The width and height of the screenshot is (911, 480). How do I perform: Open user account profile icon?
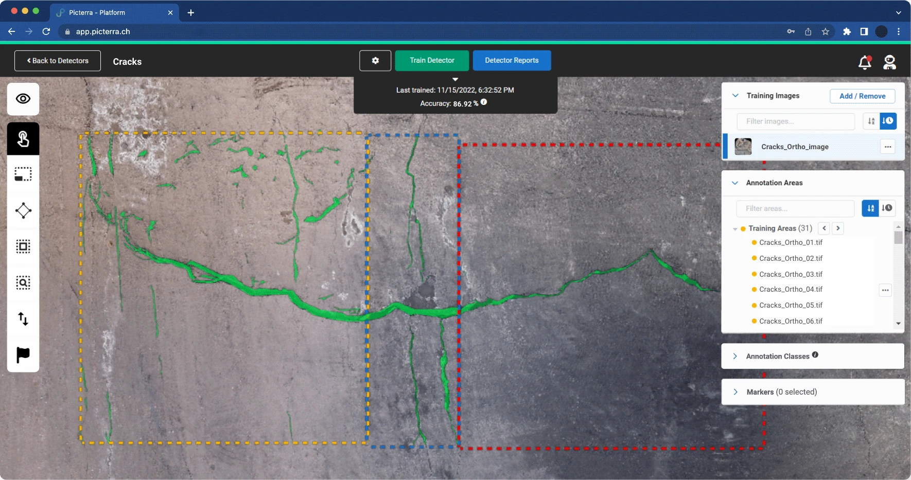889,62
